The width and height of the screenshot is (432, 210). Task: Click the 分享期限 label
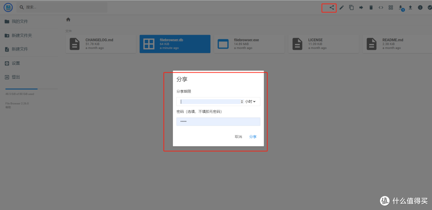click(x=184, y=91)
